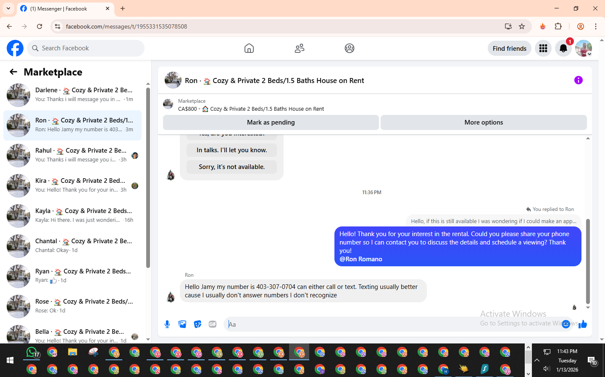Send a thumbs-up like

point(583,324)
